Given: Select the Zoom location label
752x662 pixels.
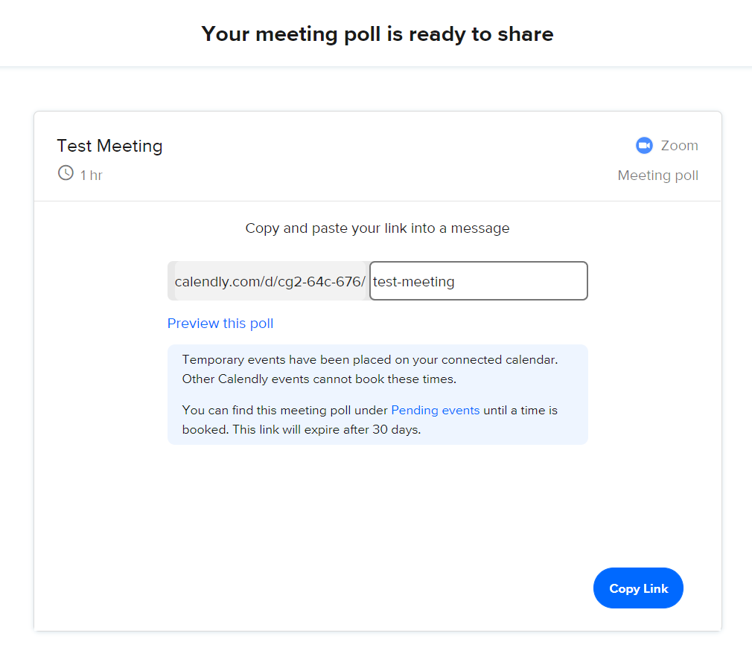Looking at the screenshot, I should 679,146.
